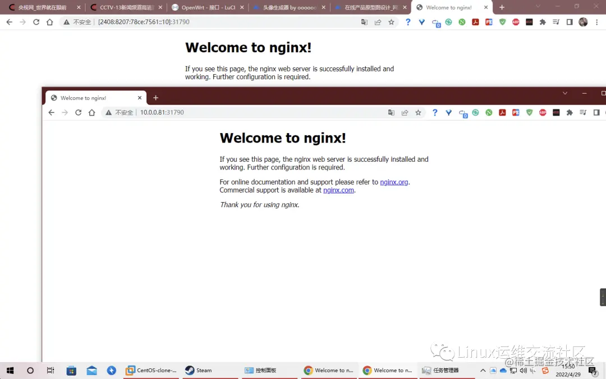This screenshot has height=379, width=606.
Task: Open the Chrome three-dot menu in the back window
Action: click(x=596, y=22)
